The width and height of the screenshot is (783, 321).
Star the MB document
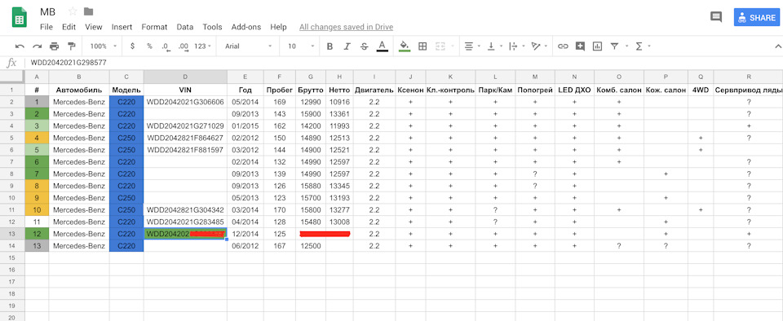73,11
